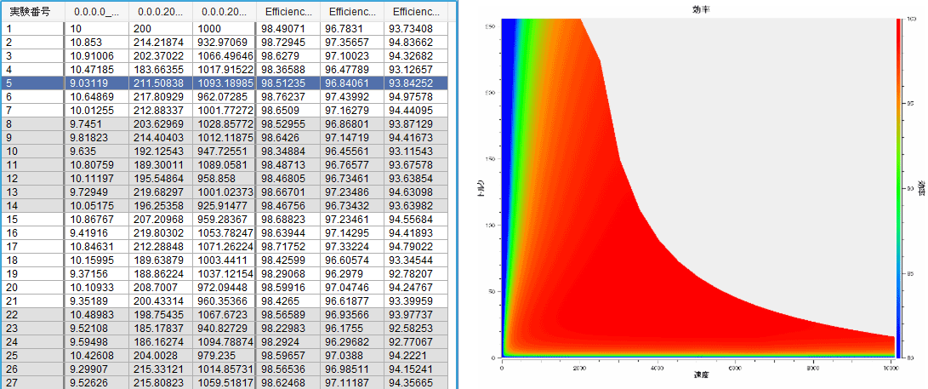Viewport: 928px width, 389px height.
Task: Select the cell with value 219.68297
Action: coord(158,192)
